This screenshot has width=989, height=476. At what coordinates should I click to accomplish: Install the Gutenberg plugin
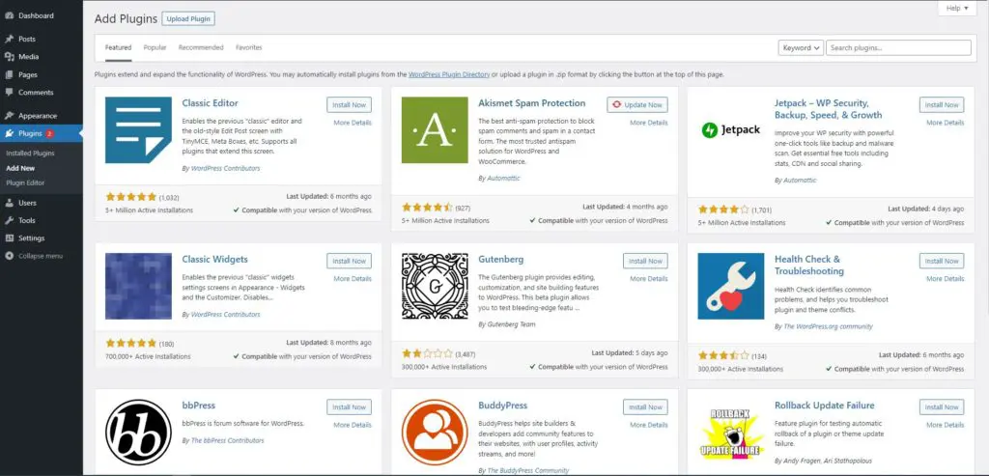(645, 261)
